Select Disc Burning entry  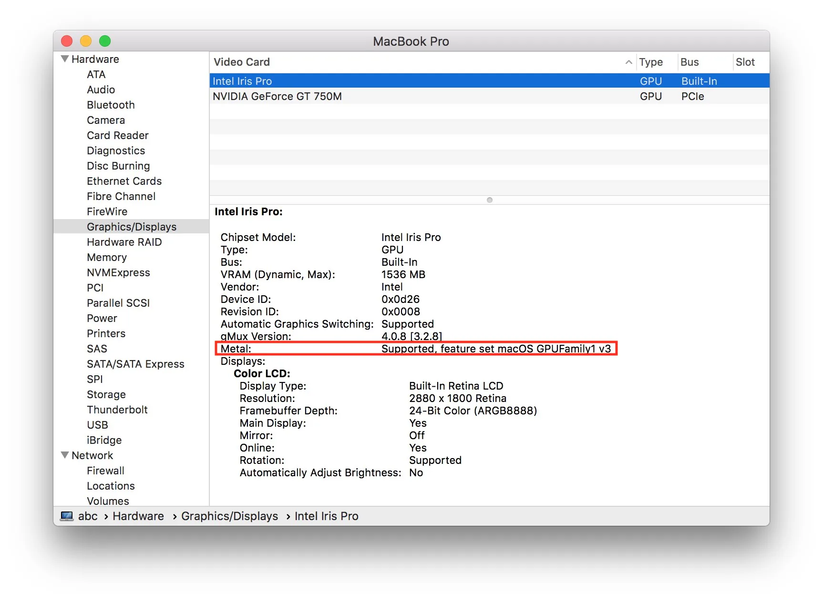(x=118, y=166)
